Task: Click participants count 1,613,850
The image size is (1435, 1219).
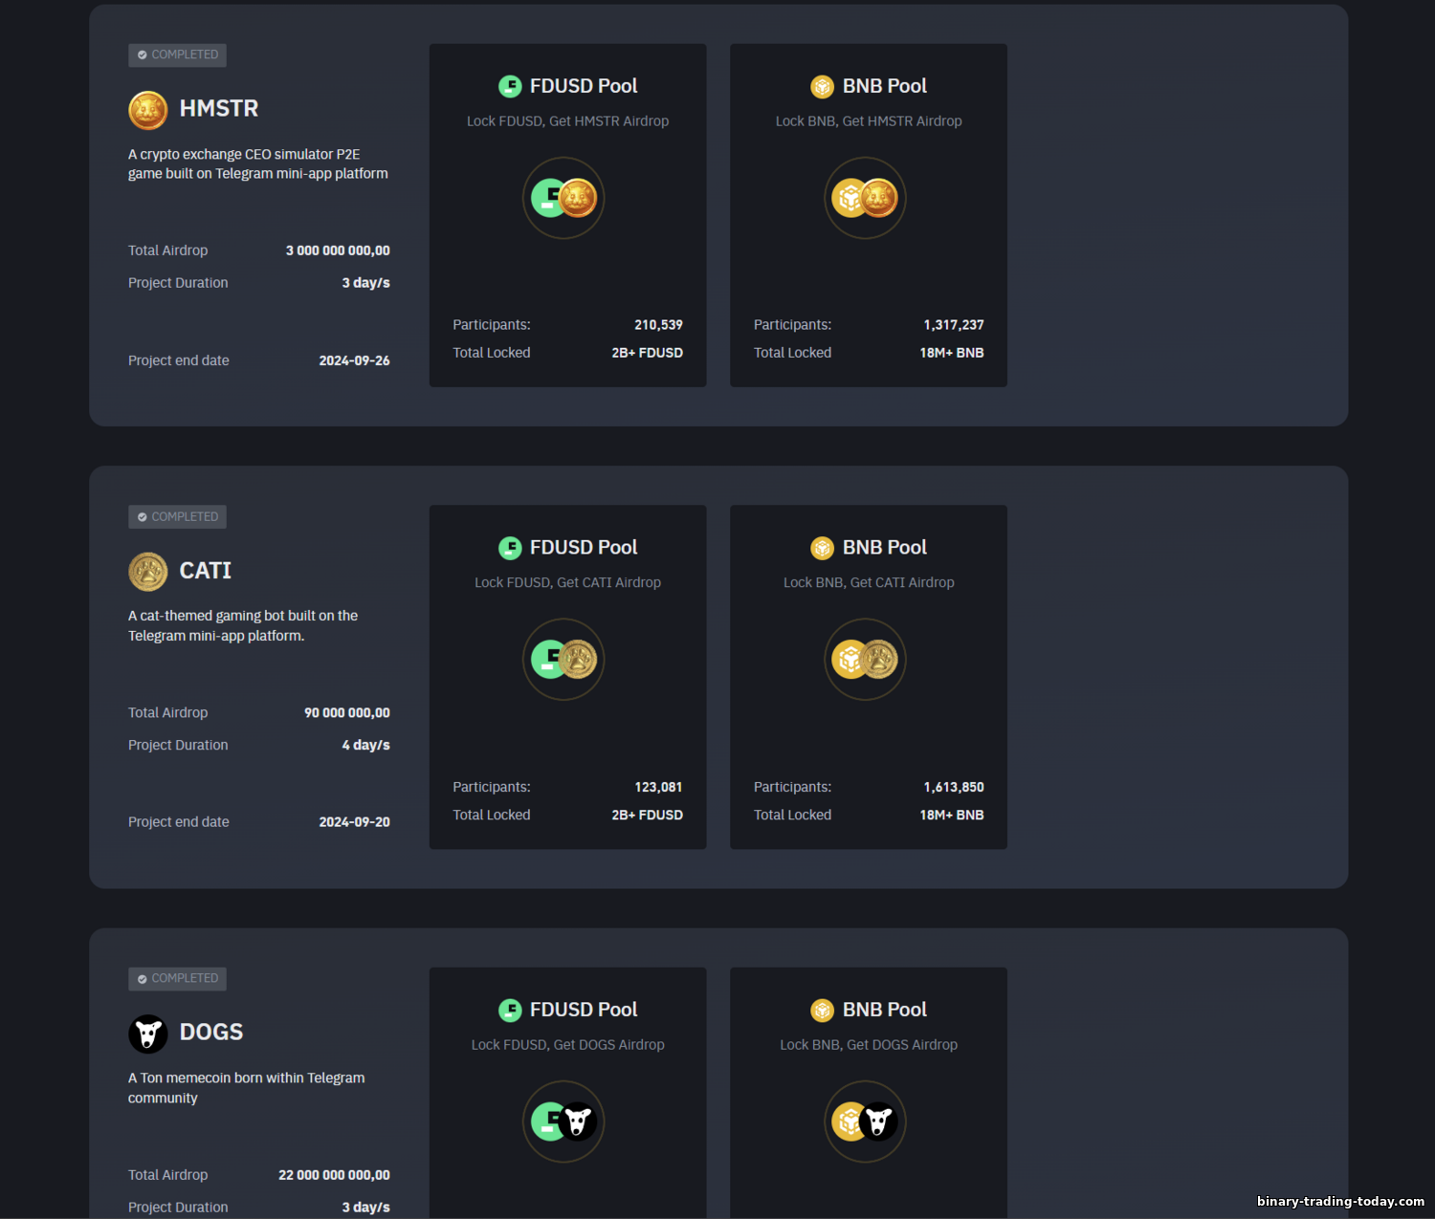Action: tap(954, 787)
